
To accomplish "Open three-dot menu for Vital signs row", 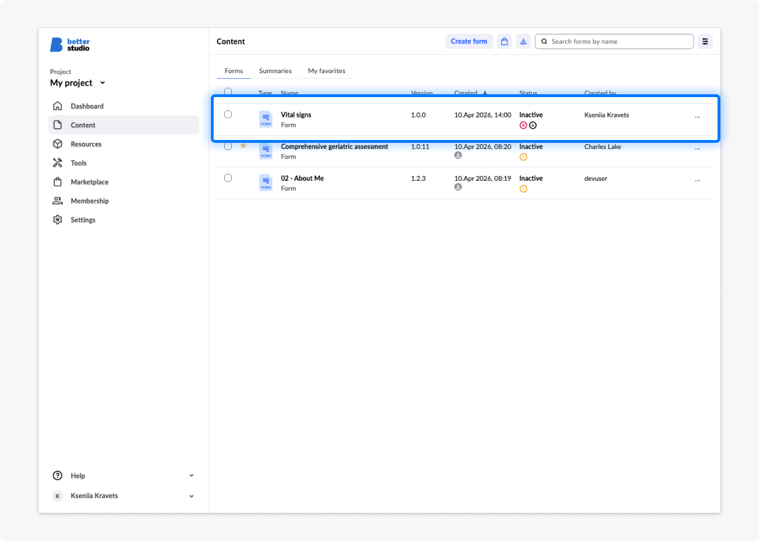I will [x=698, y=117].
